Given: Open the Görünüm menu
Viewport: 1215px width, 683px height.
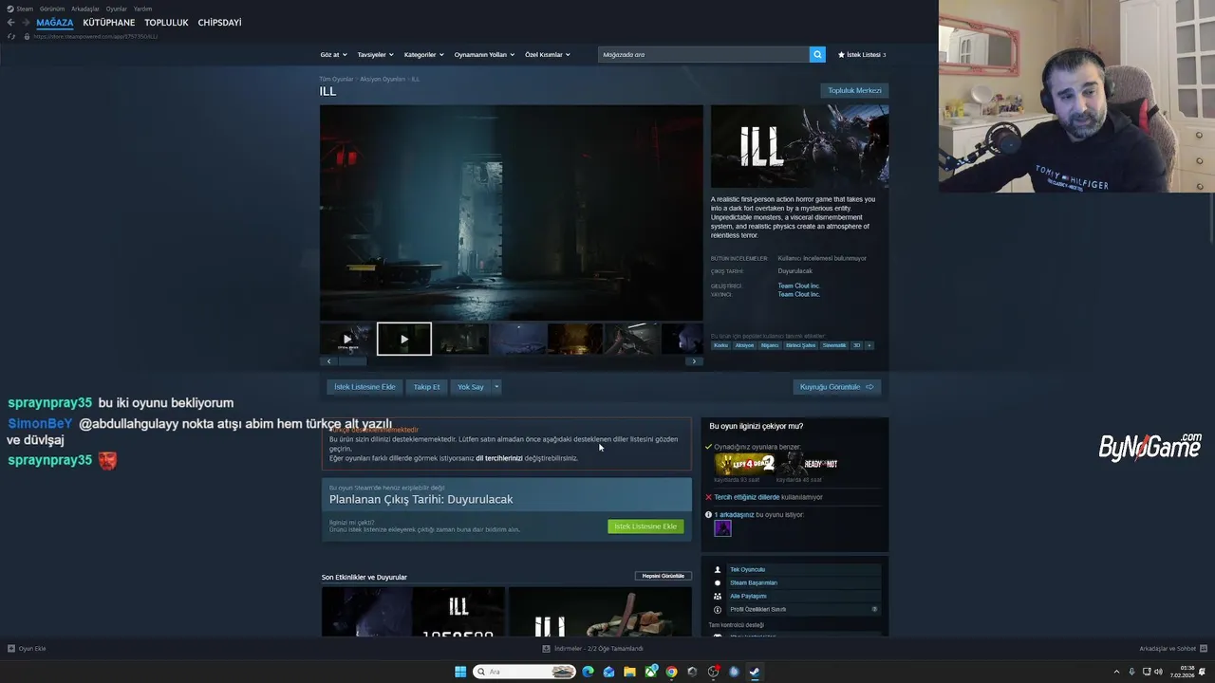Looking at the screenshot, I should 52,9.
